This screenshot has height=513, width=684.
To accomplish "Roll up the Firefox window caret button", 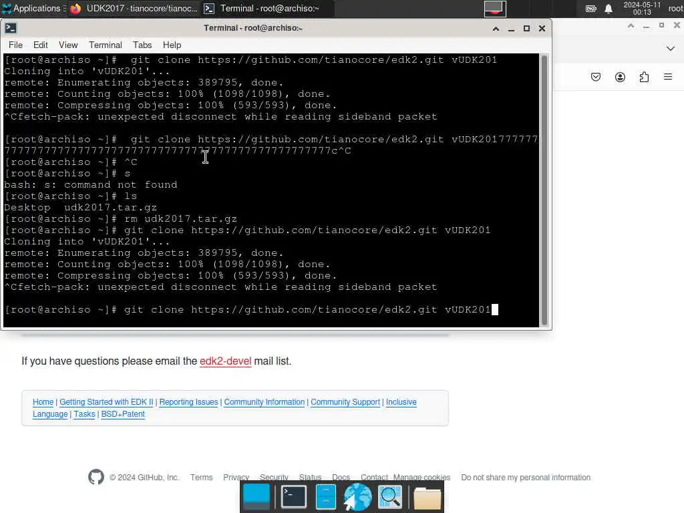I will pos(631,26).
